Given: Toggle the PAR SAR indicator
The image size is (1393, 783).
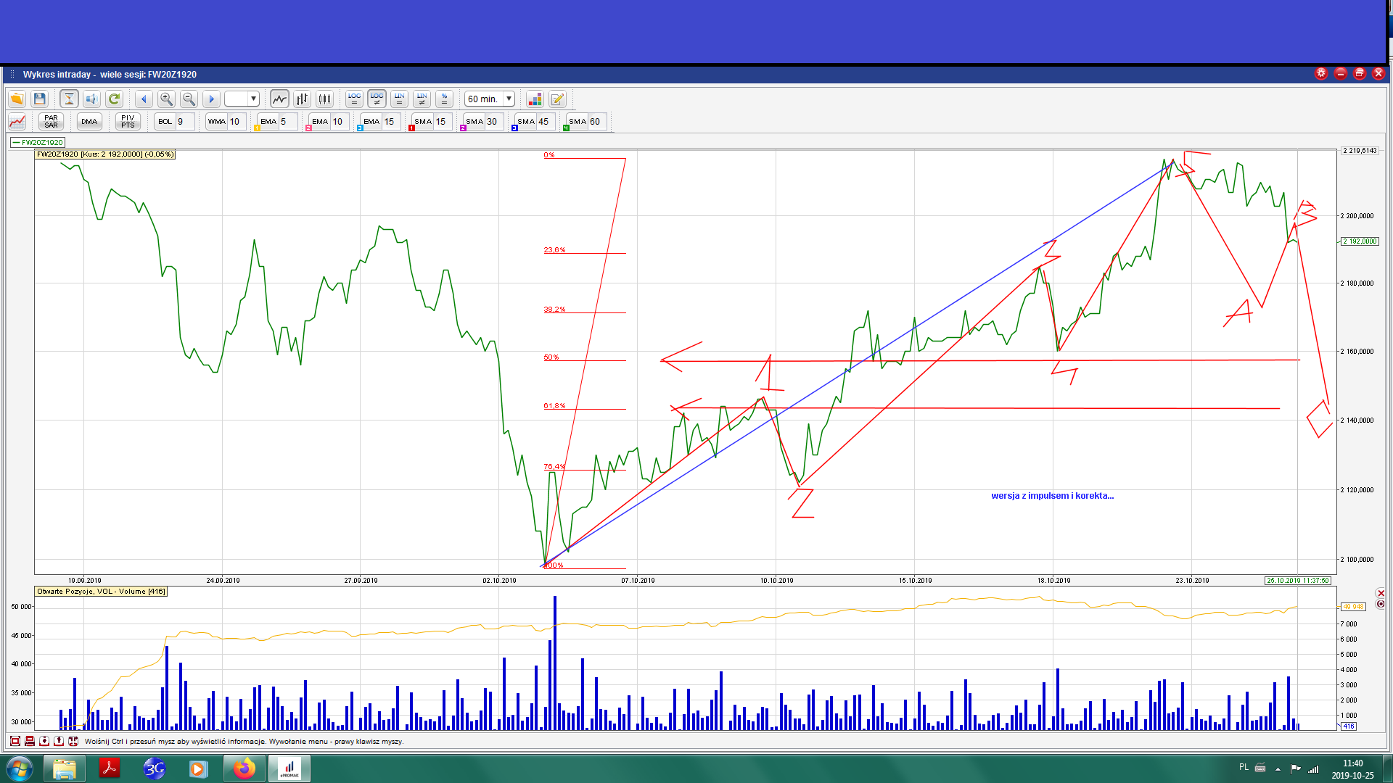Looking at the screenshot, I should coord(51,121).
